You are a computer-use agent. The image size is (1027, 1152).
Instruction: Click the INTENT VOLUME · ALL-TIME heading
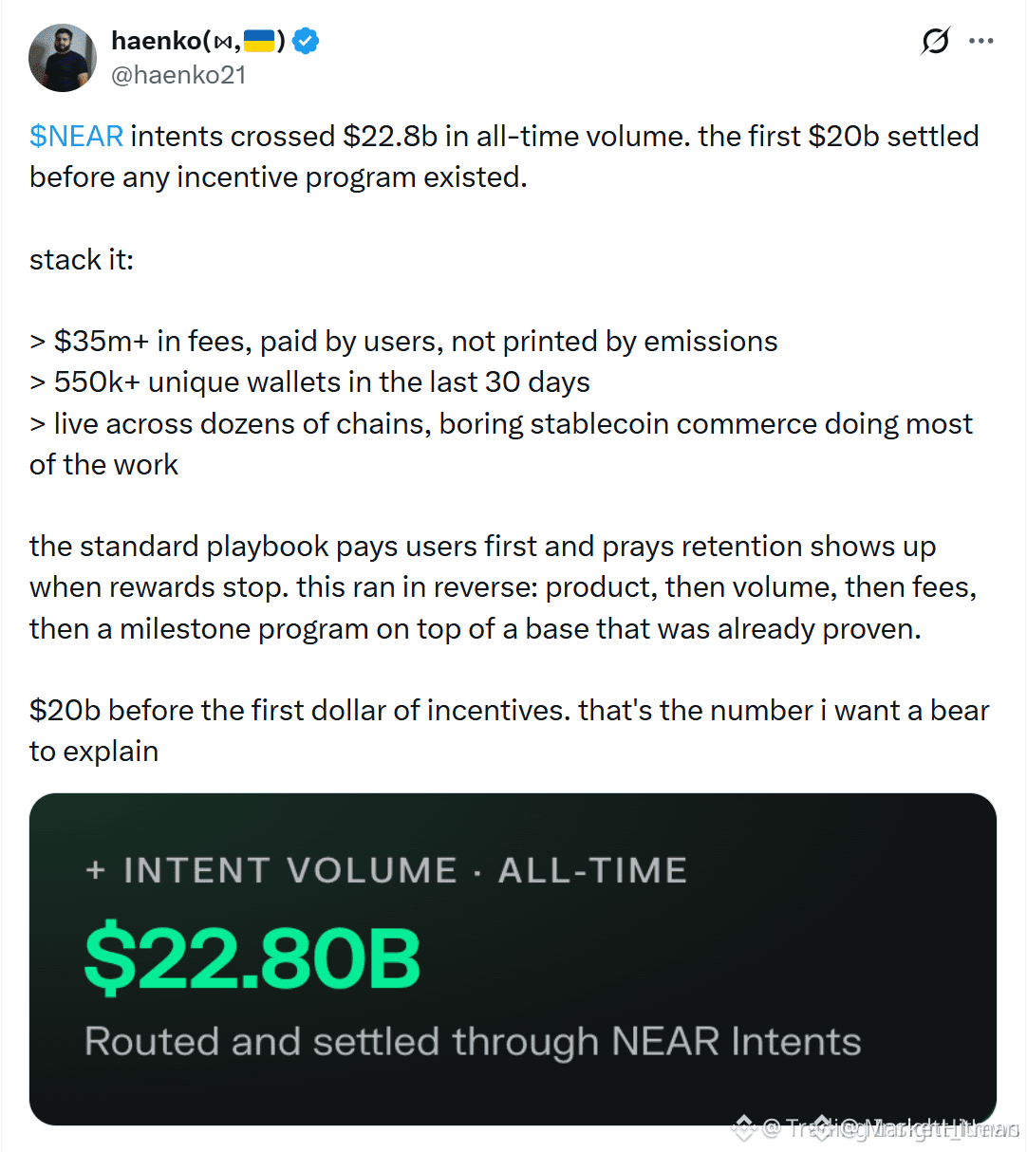pos(405,870)
